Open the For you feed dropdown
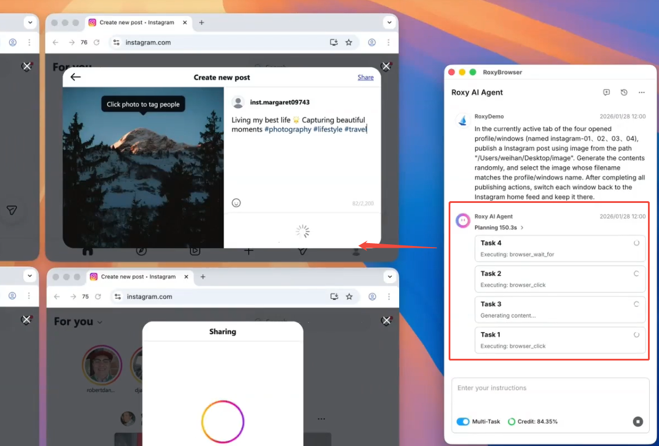The width and height of the screenshot is (659, 446). coord(100,322)
